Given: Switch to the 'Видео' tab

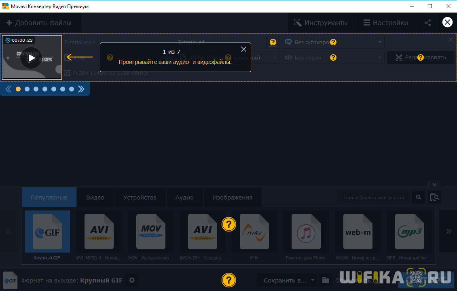Looking at the screenshot, I should 95,198.
